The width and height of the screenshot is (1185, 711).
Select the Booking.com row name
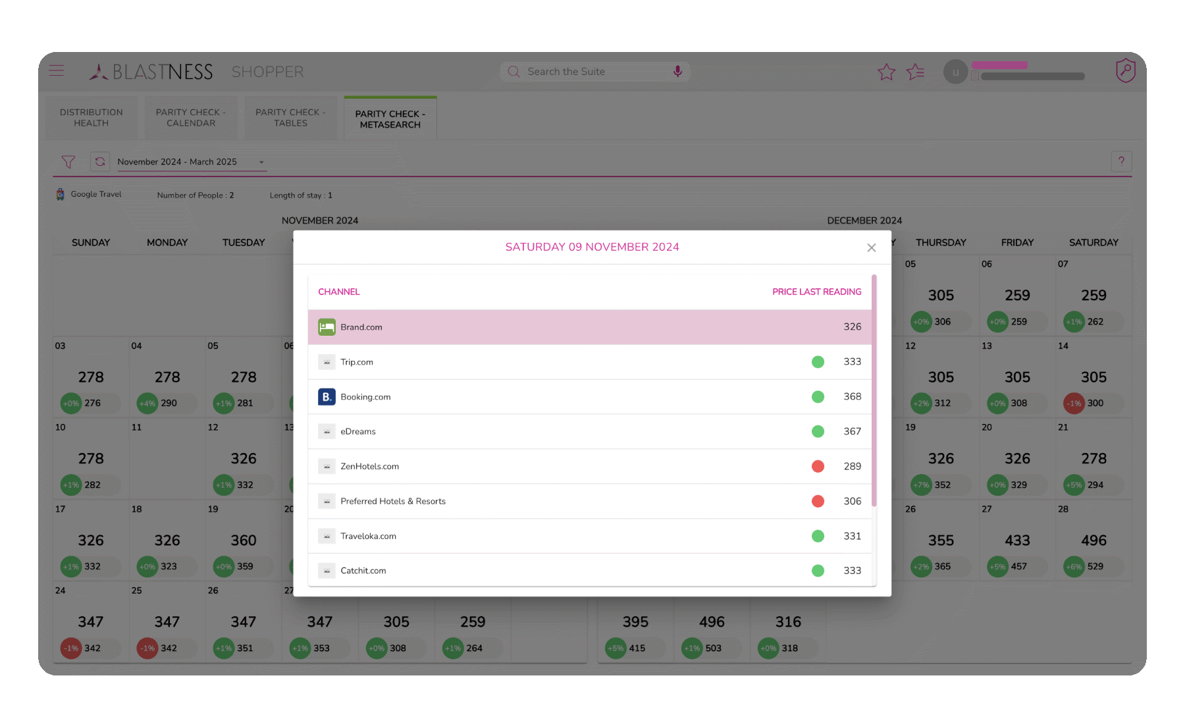click(365, 397)
